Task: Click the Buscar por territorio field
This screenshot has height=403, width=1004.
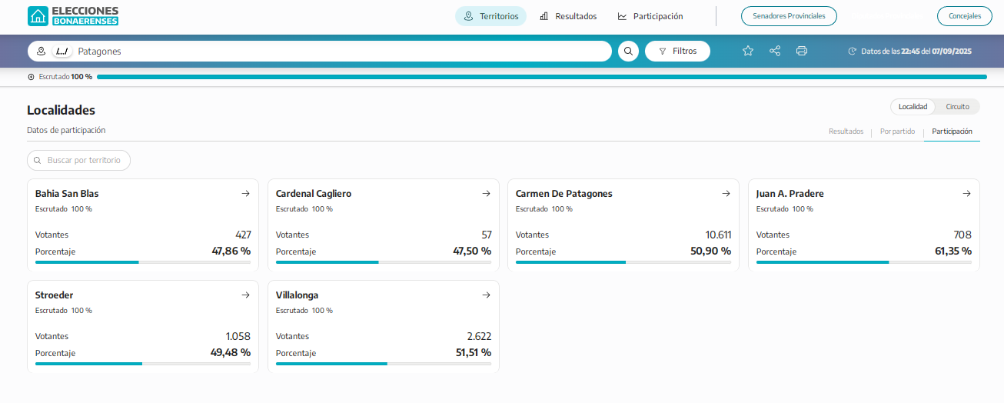Action: (x=79, y=161)
